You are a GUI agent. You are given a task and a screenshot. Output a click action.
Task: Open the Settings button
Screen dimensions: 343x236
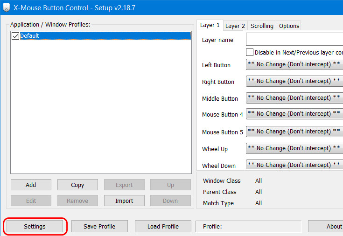click(x=35, y=226)
